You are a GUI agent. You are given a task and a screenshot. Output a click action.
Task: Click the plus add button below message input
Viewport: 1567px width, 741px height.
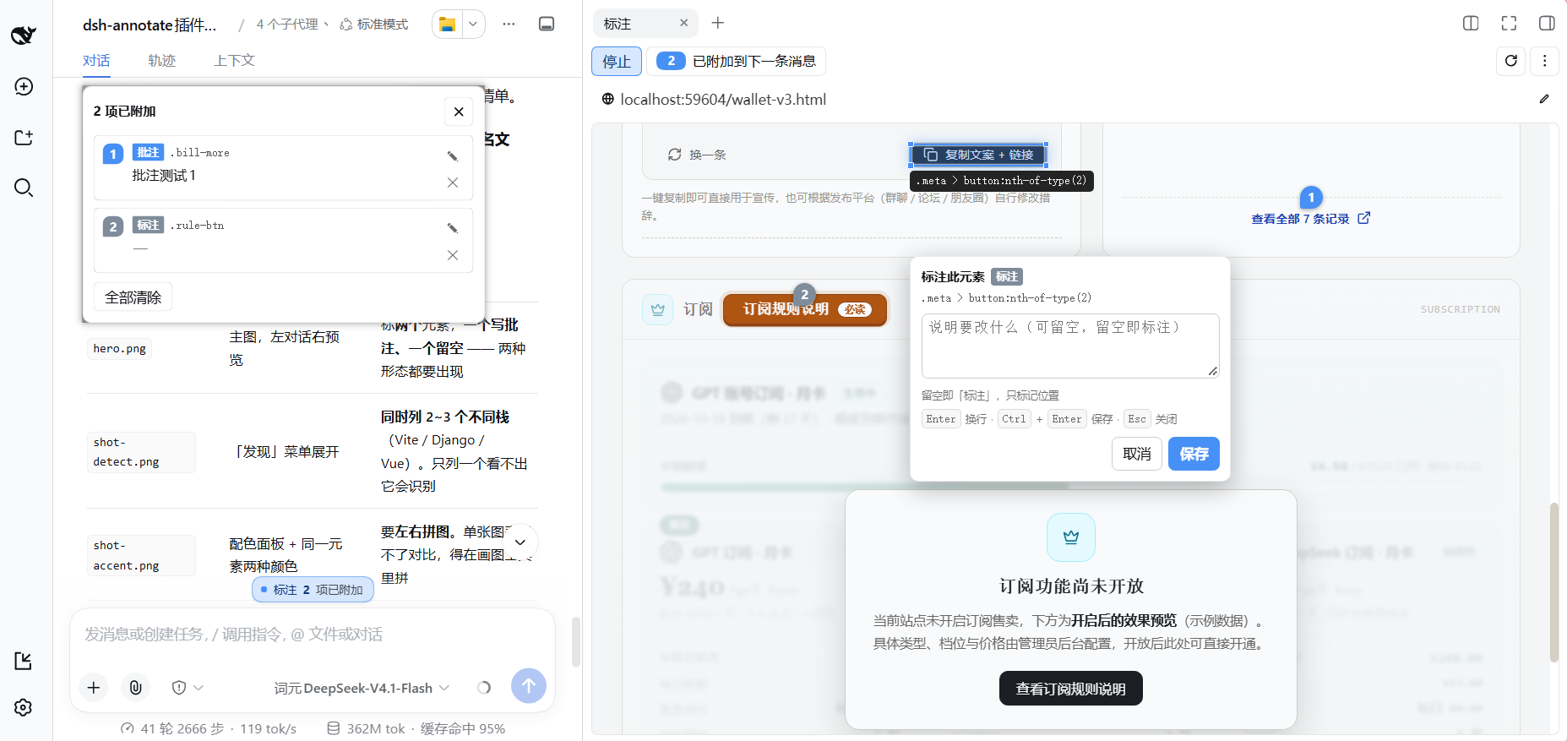click(x=94, y=688)
